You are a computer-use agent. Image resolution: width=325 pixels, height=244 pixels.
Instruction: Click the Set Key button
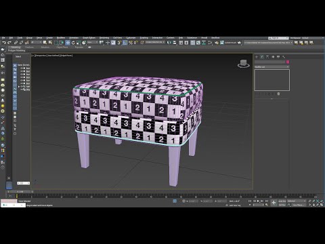(x=282, y=205)
